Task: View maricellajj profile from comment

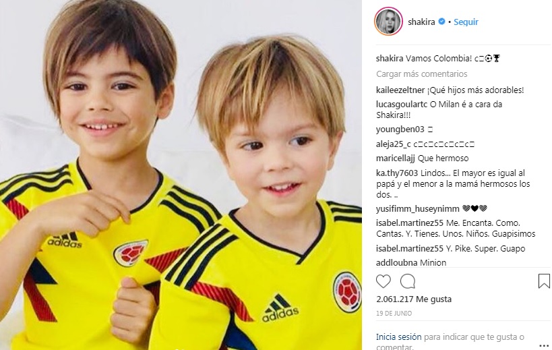Action: click(x=396, y=158)
